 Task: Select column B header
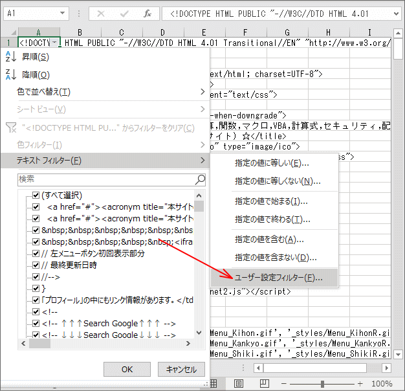80,32
